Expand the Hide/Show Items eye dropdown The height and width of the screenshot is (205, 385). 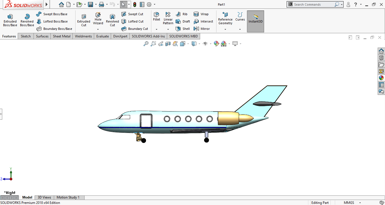tap(211, 44)
